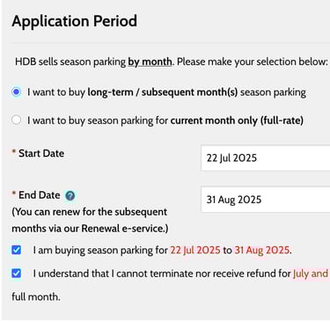Screen dimensions: 330x322
Task: Open the End Date field showing 31 Aug 2025
Action: tap(266, 200)
